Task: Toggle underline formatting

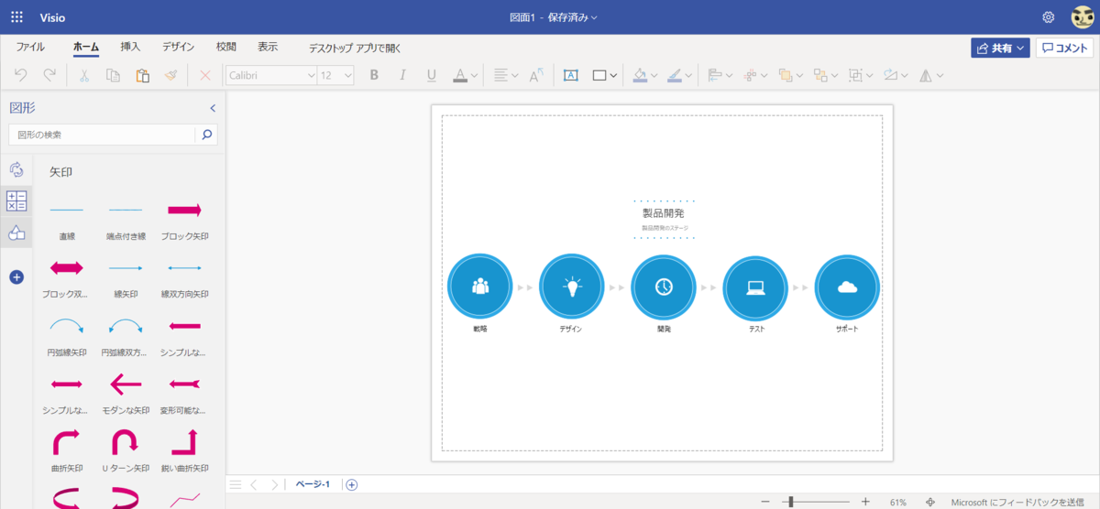Action: click(x=432, y=76)
